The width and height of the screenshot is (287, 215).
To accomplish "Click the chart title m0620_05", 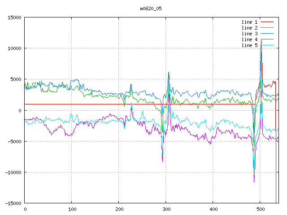I will (x=151, y=9).
